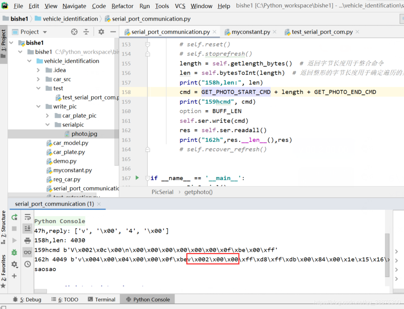
Task: Collapse the vehicle_identification folder
Action: point(29,61)
